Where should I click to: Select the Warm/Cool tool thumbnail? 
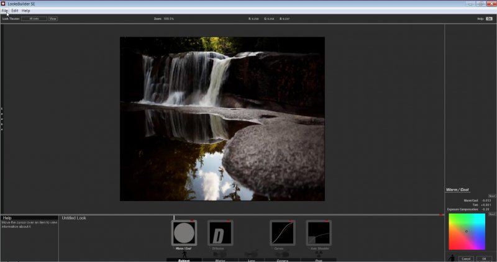(x=183, y=233)
